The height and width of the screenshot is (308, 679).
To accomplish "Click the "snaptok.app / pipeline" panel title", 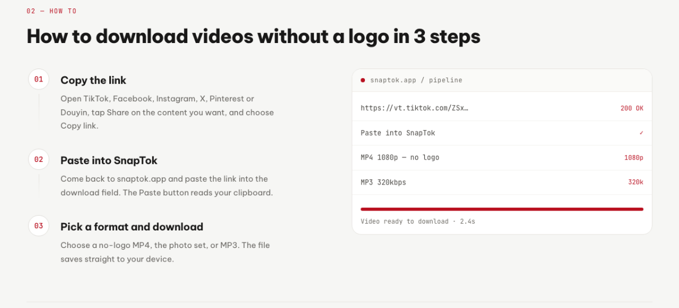I will click(x=416, y=80).
